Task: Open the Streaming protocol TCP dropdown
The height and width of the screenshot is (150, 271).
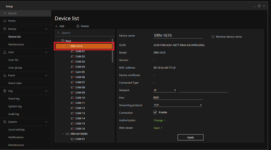Action: tap(178, 105)
